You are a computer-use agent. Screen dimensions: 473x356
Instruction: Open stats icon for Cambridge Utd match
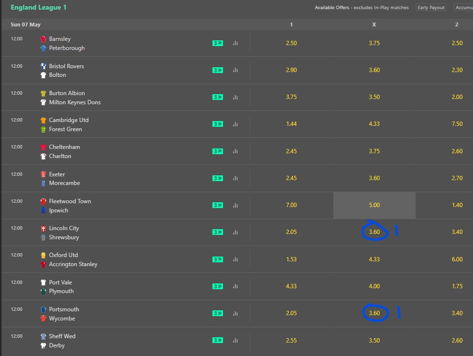(235, 124)
